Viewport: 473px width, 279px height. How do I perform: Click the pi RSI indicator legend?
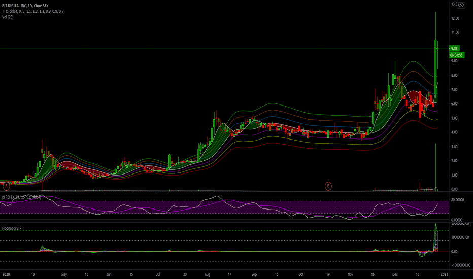pyautogui.click(x=21, y=197)
